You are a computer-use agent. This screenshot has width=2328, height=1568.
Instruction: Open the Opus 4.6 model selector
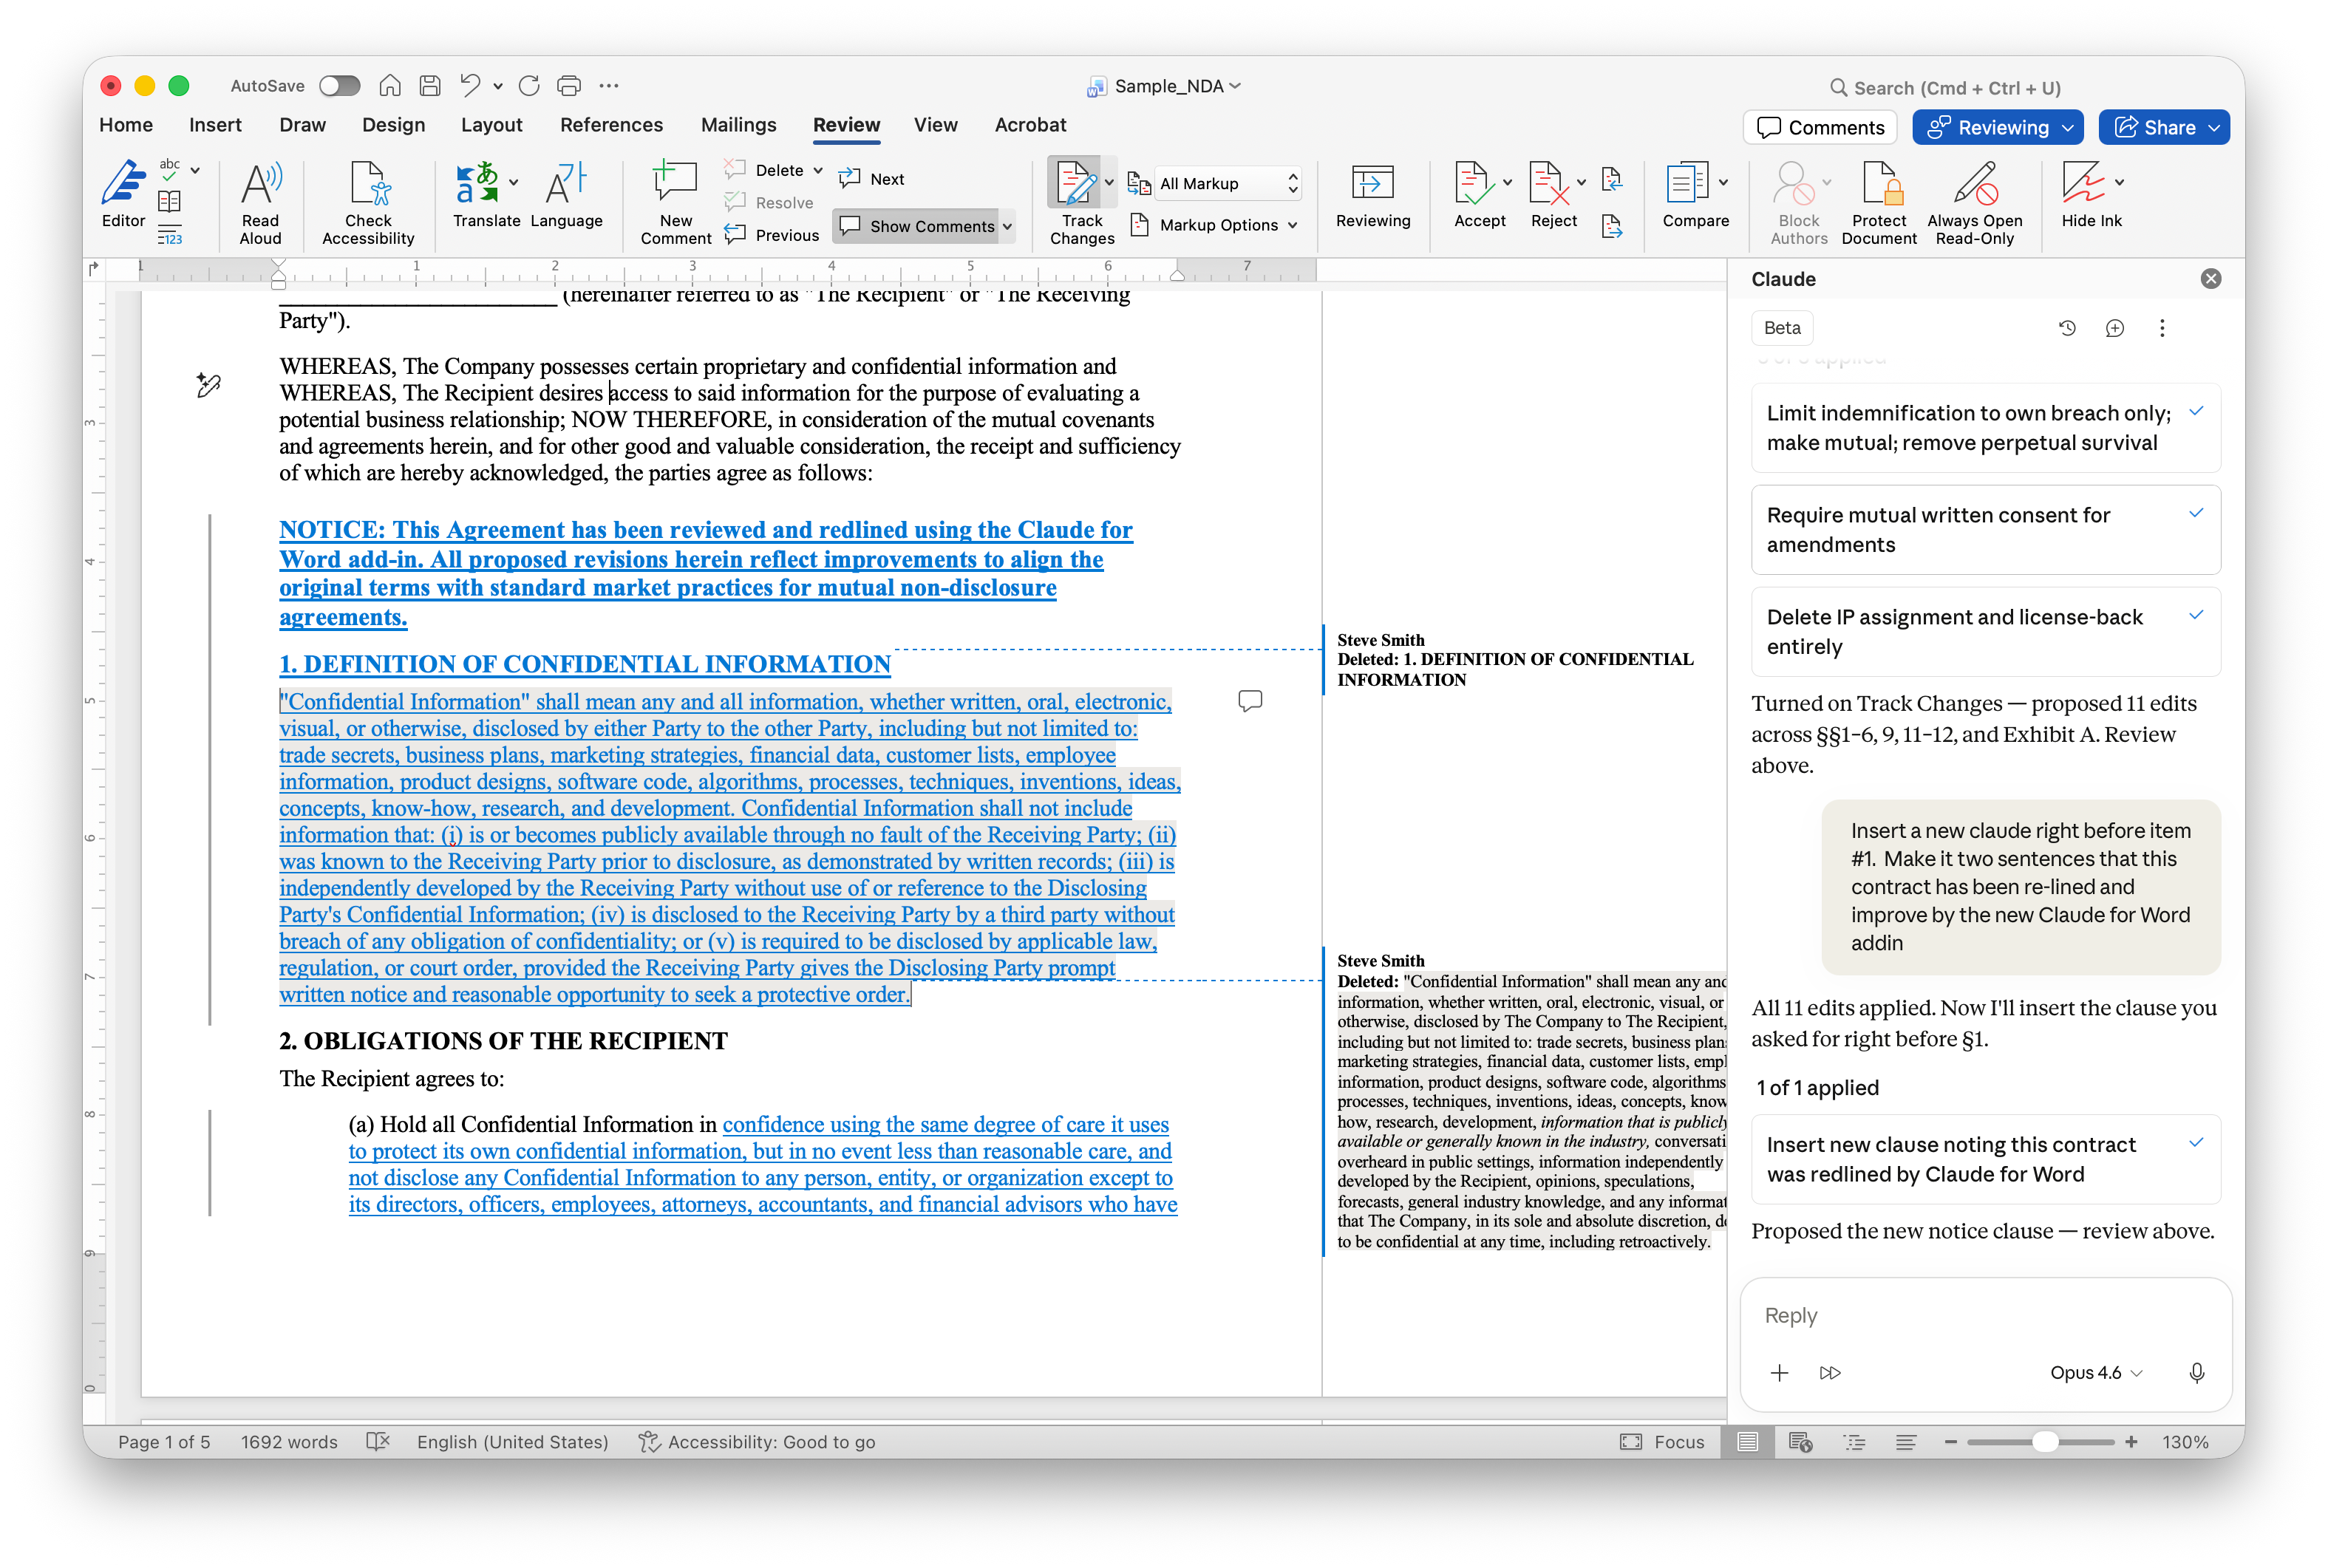click(2095, 1373)
